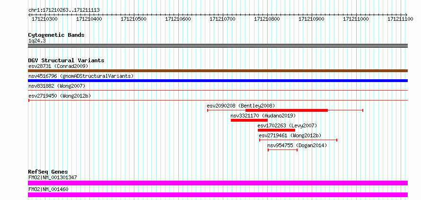Click the FMO2|NM_001301347 gene label

click(x=53, y=177)
